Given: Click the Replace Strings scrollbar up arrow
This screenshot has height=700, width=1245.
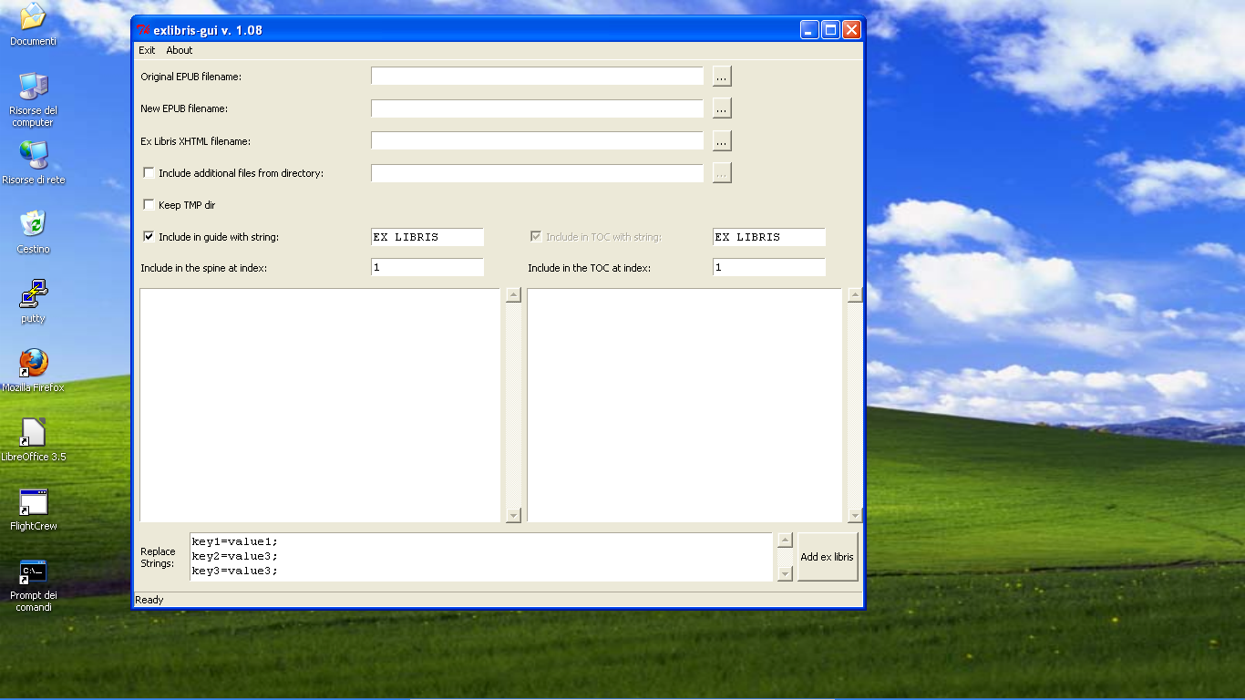Looking at the screenshot, I should click(x=786, y=540).
